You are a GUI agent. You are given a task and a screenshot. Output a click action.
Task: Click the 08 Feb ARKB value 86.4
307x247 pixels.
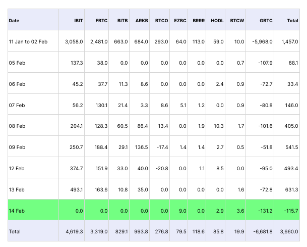point(142,125)
